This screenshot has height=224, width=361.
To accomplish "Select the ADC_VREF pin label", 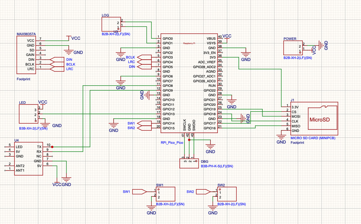I will (x=207, y=62).
